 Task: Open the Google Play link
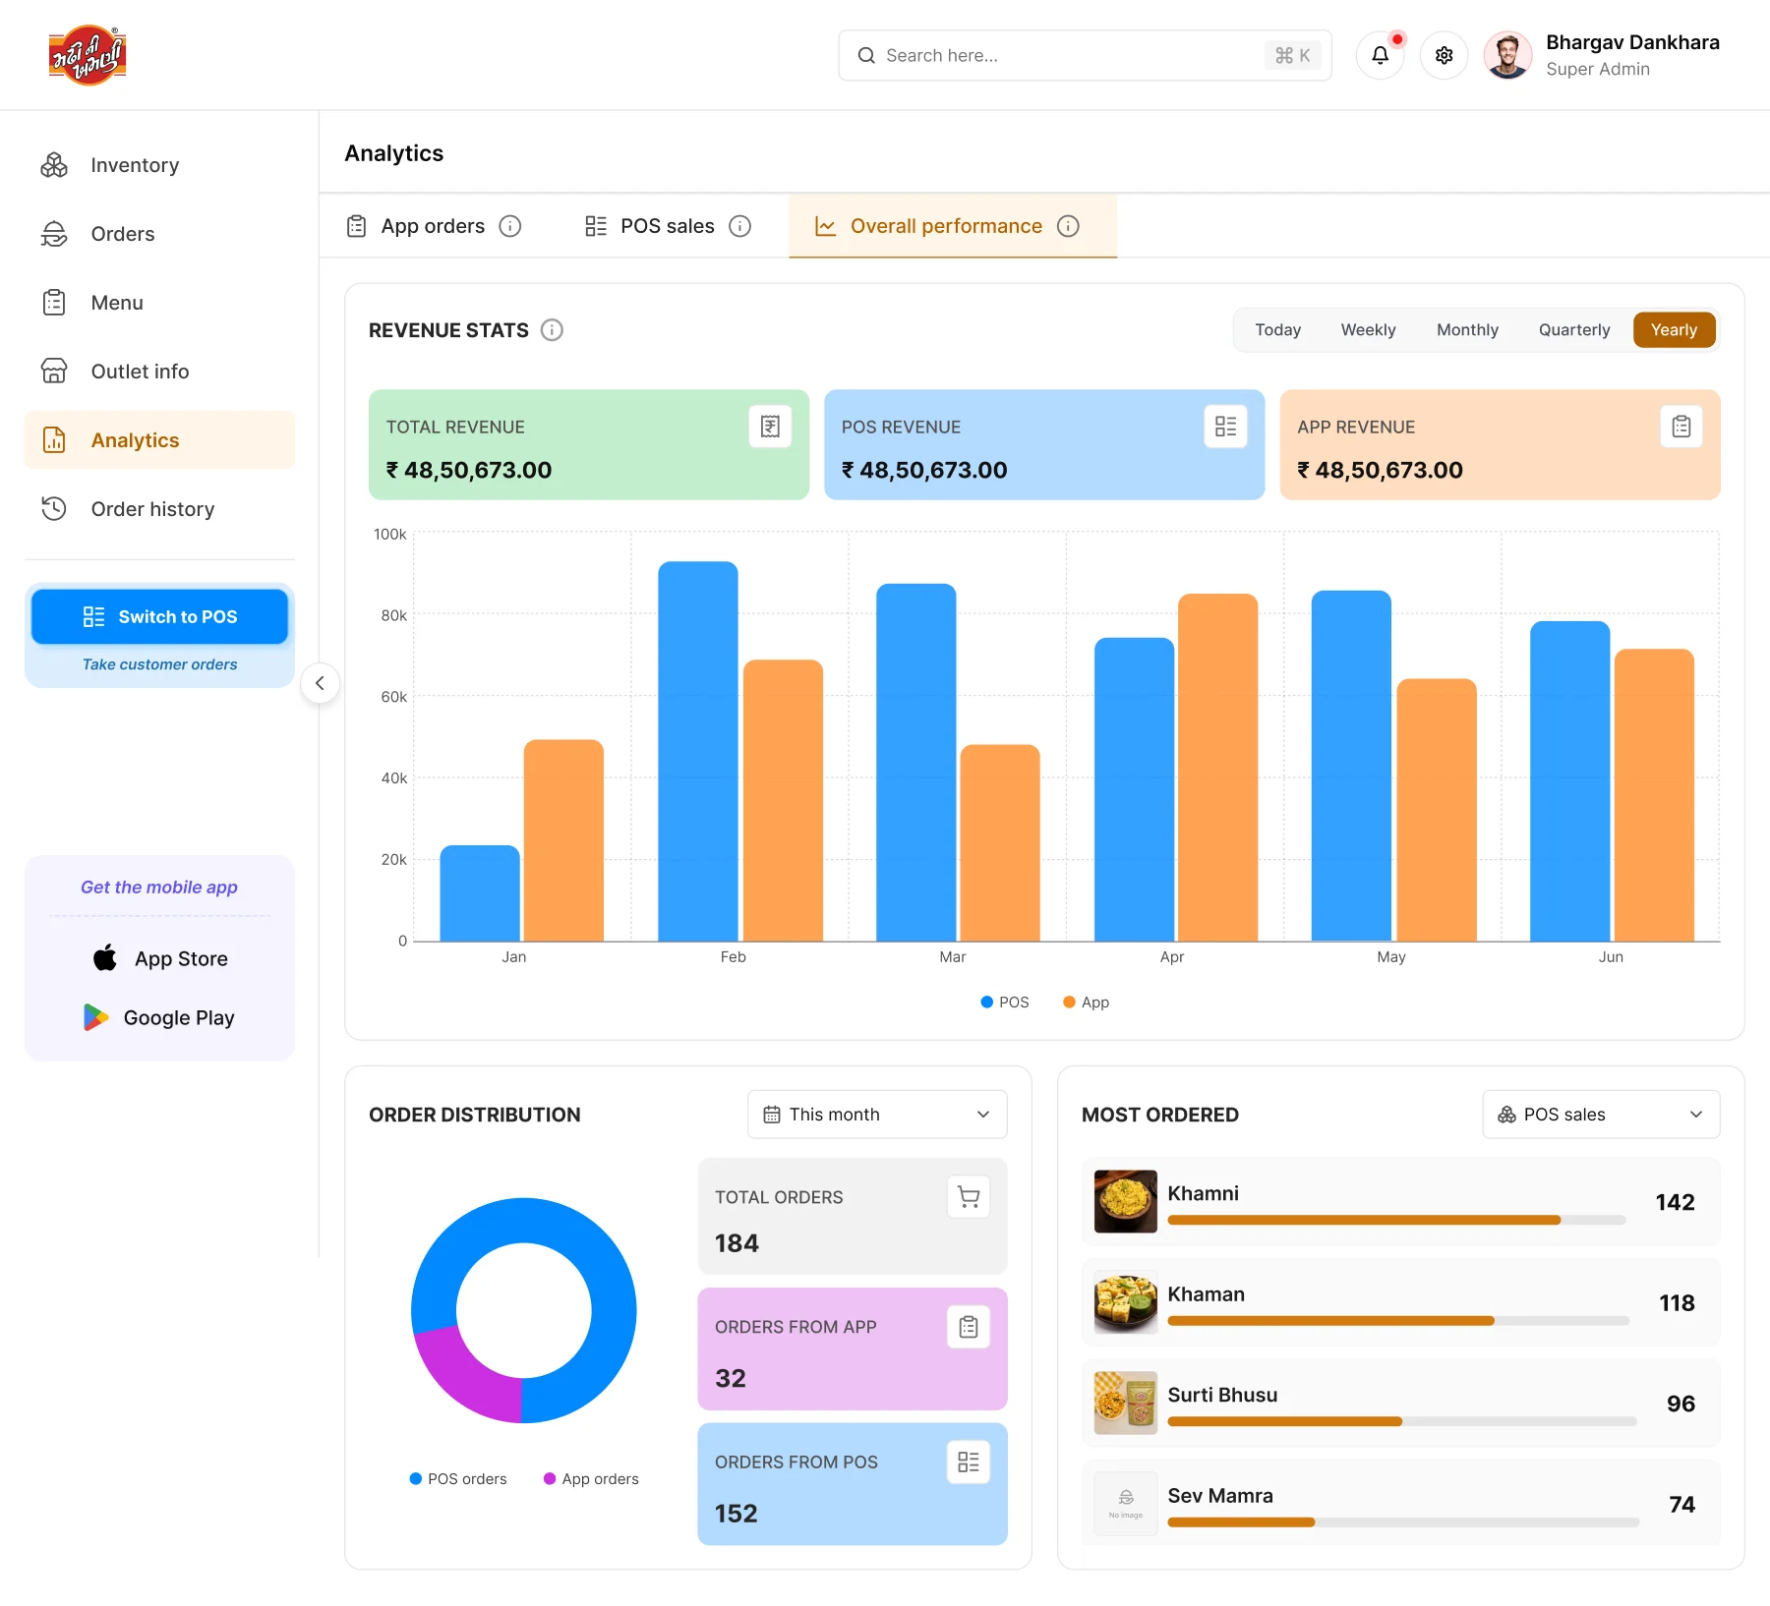tap(159, 1017)
